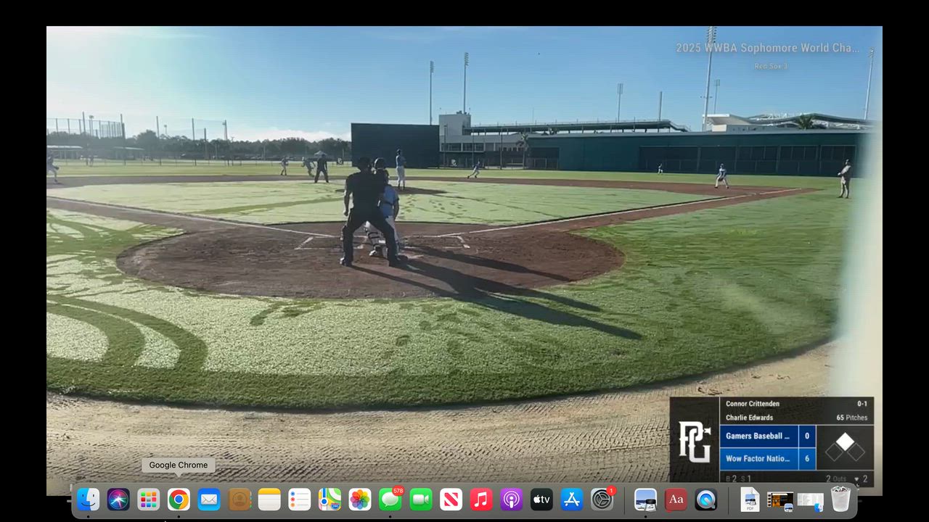Start FaceTime from the dock

click(x=421, y=500)
